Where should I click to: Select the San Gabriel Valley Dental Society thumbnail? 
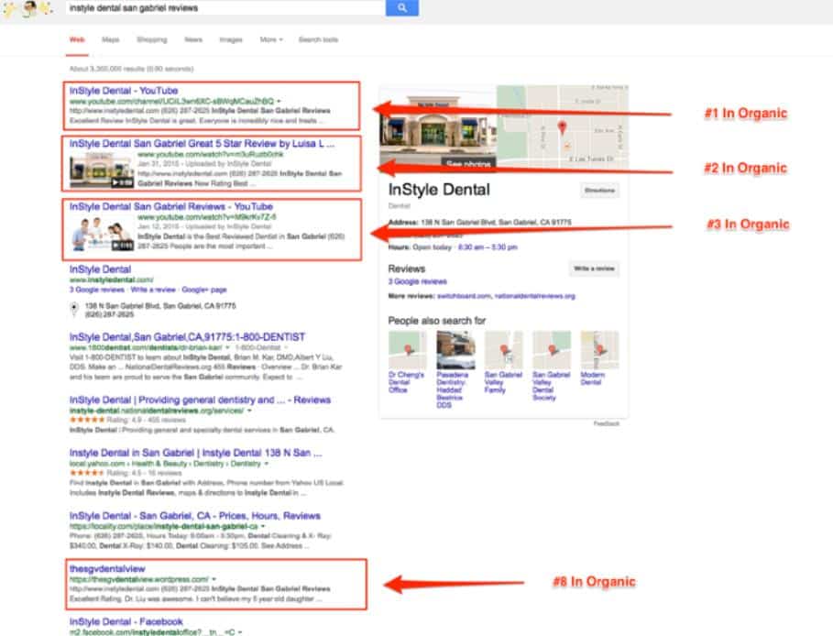tap(552, 349)
